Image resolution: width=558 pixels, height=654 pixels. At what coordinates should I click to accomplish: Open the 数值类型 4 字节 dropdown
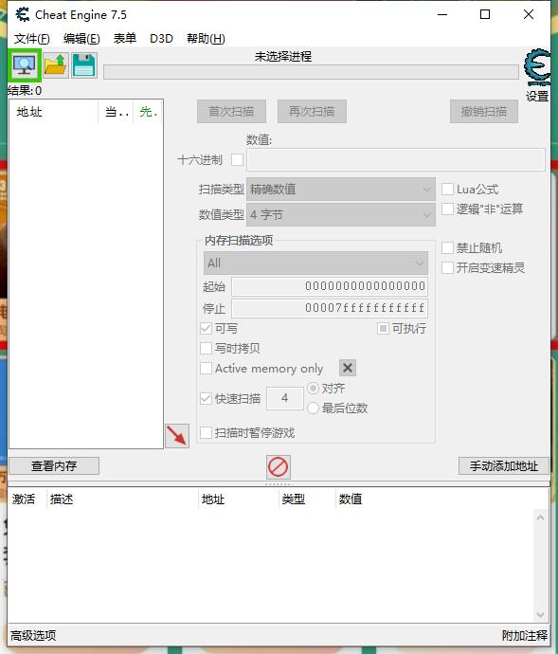point(341,215)
